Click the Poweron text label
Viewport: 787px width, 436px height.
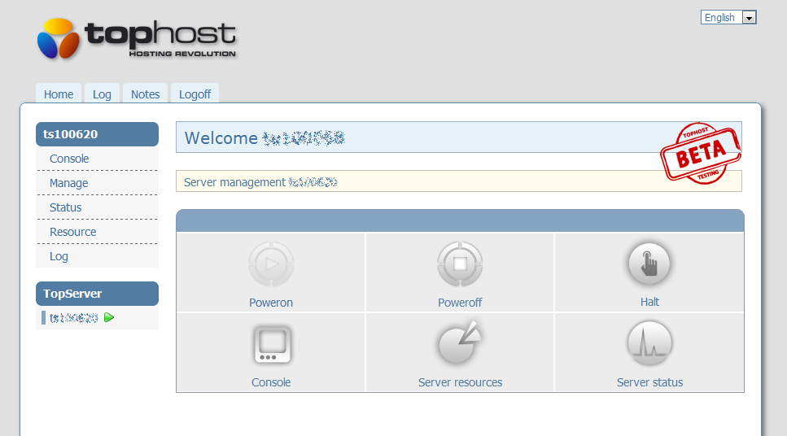271,303
